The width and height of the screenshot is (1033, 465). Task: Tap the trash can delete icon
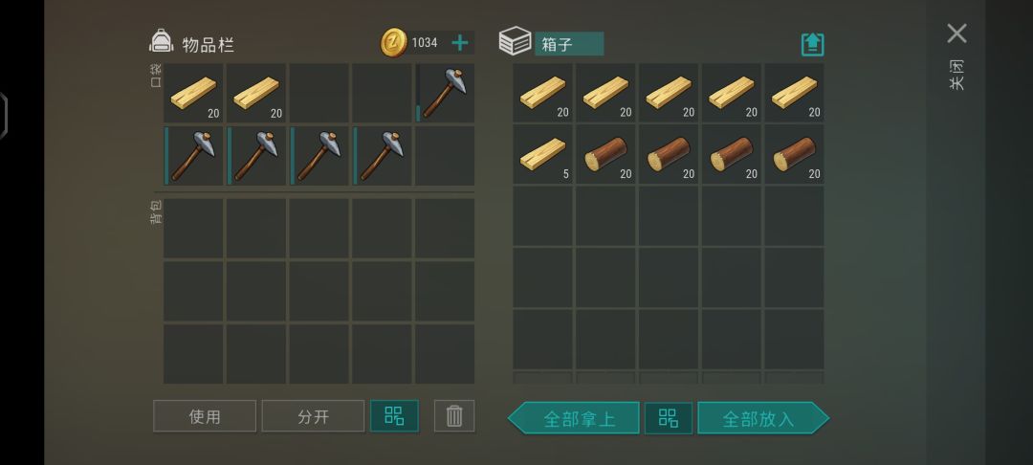coord(454,415)
